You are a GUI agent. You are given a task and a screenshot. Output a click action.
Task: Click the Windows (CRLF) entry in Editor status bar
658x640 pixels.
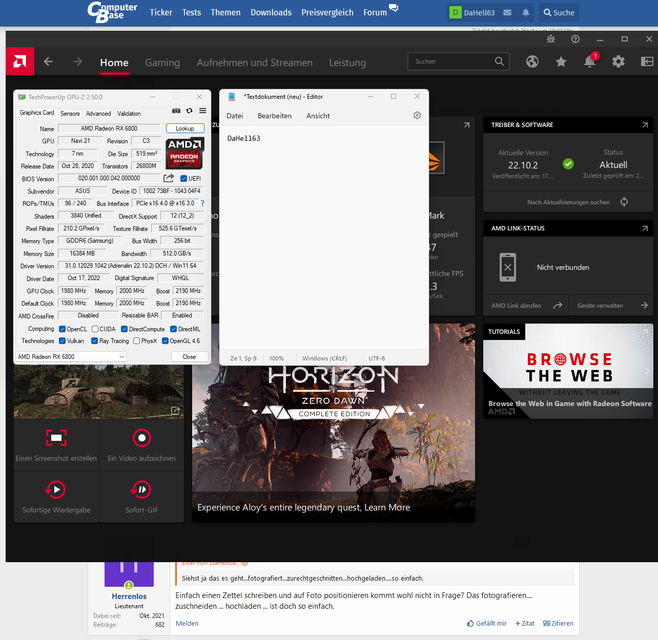tap(325, 358)
